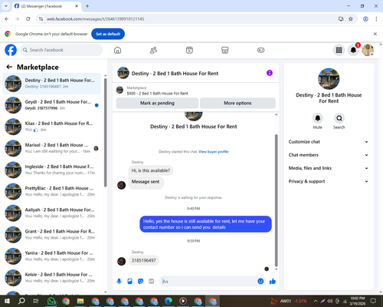The width and height of the screenshot is (383, 307).
Task: Click the 3185196497 message bubble
Action: click(143, 260)
